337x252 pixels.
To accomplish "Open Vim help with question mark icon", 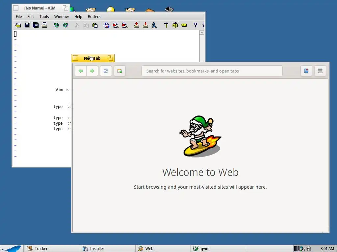I will point(195,25).
